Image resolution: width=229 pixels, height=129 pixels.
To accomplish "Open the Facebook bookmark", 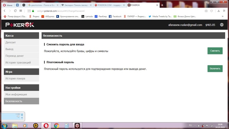I will click(x=115, y=16).
